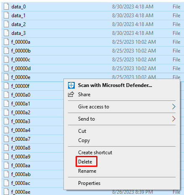Select the f_00000c file row
This screenshot has width=184, height=195.
pos(92,60)
